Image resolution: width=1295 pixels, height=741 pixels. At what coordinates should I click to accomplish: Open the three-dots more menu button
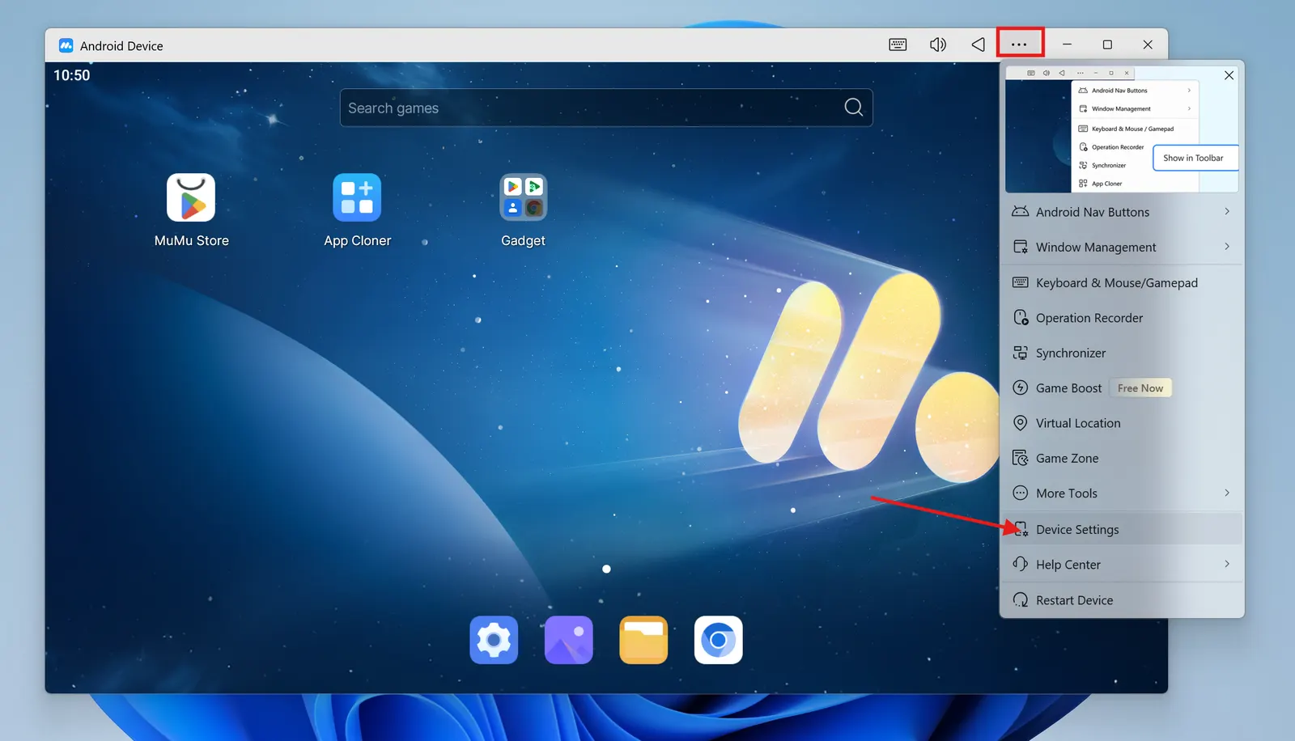pyautogui.click(x=1020, y=44)
